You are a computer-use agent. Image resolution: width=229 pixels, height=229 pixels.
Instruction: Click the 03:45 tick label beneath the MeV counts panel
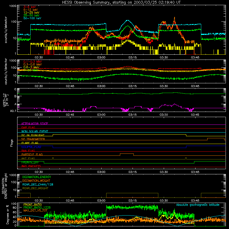(195, 86)
